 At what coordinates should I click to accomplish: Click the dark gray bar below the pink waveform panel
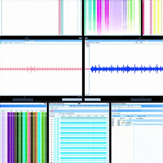(x=23, y=100)
